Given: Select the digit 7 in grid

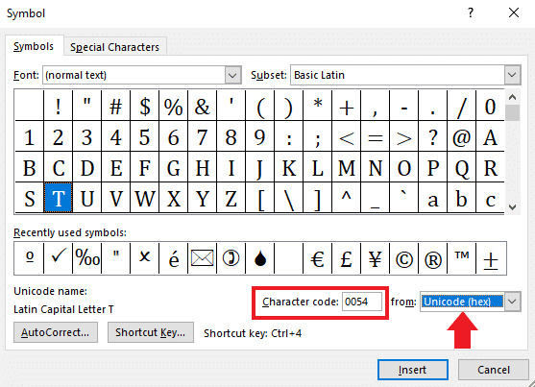Looking at the screenshot, I should point(202,136).
